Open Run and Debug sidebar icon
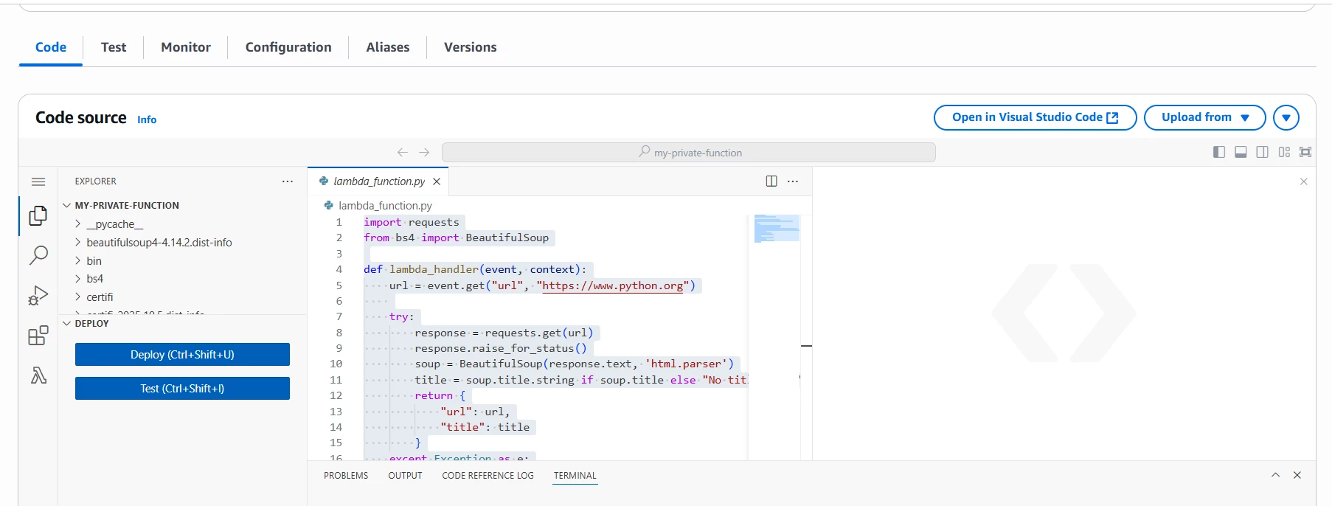Screen dimensions: 1332x506 (38, 296)
